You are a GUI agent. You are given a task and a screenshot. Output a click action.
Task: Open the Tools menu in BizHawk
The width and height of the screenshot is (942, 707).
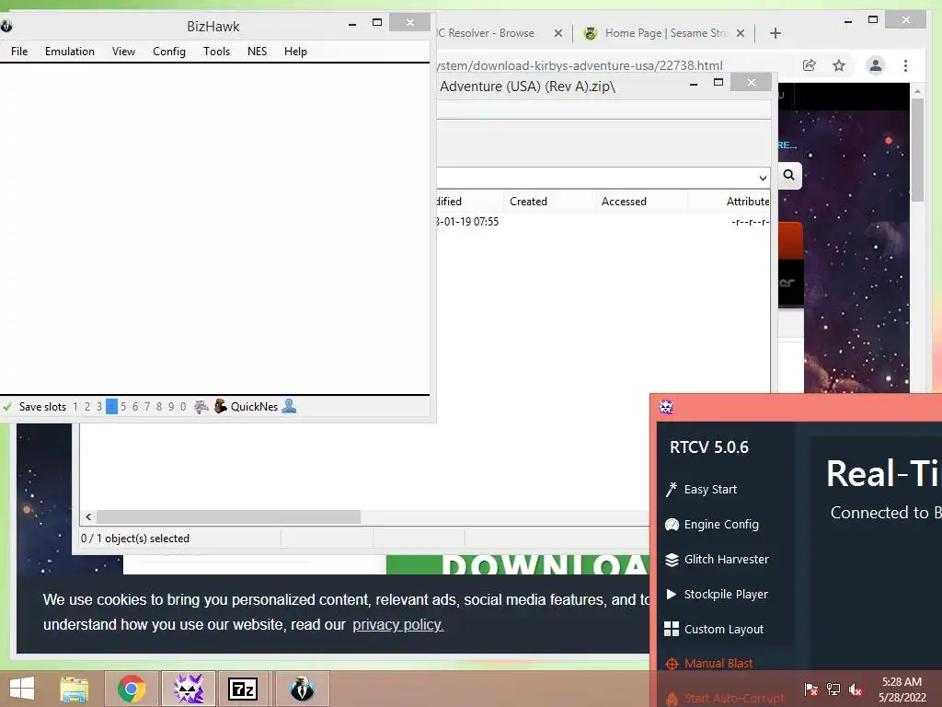(216, 52)
